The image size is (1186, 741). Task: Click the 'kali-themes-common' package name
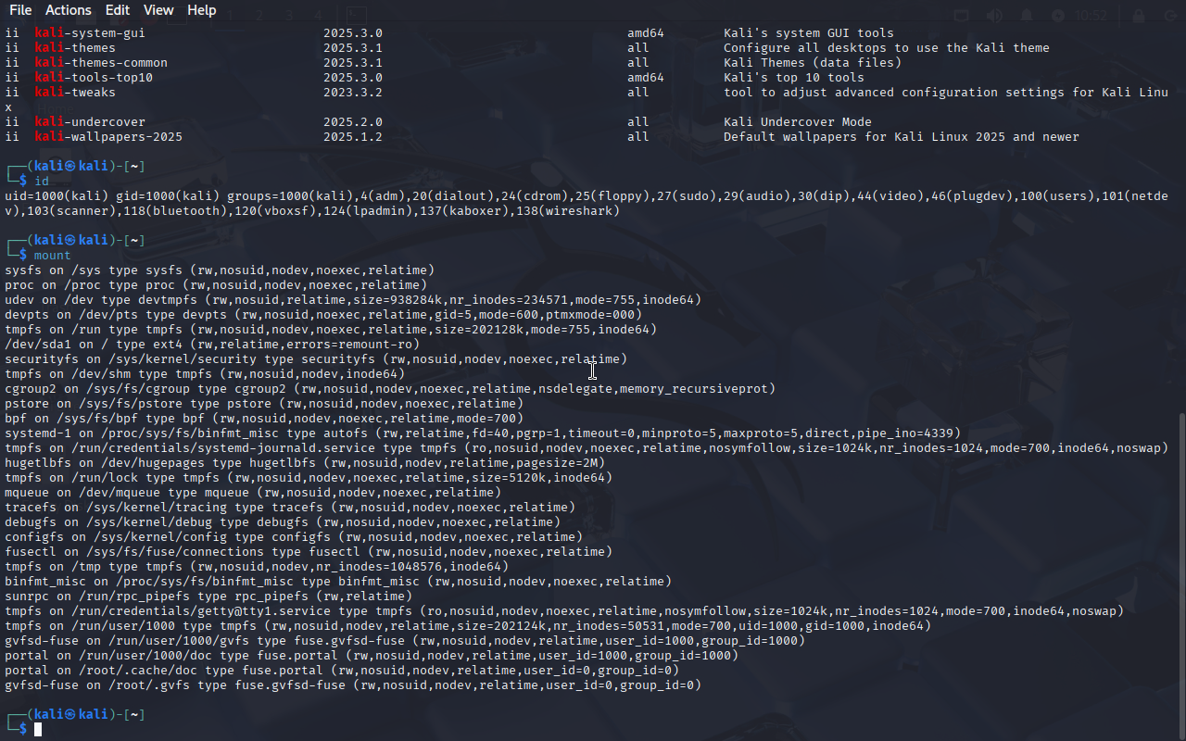point(101,63)
